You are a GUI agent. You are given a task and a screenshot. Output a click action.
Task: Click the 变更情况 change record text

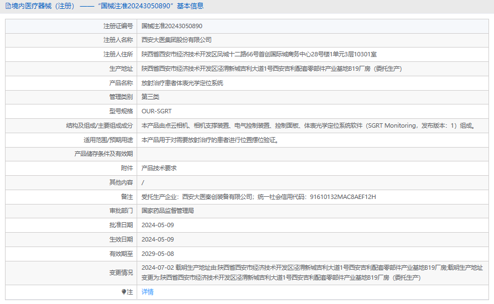(312, 272)
